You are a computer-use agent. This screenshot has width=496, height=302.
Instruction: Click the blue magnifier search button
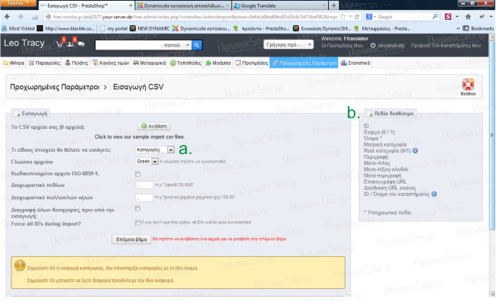click(x=196, y=45)
